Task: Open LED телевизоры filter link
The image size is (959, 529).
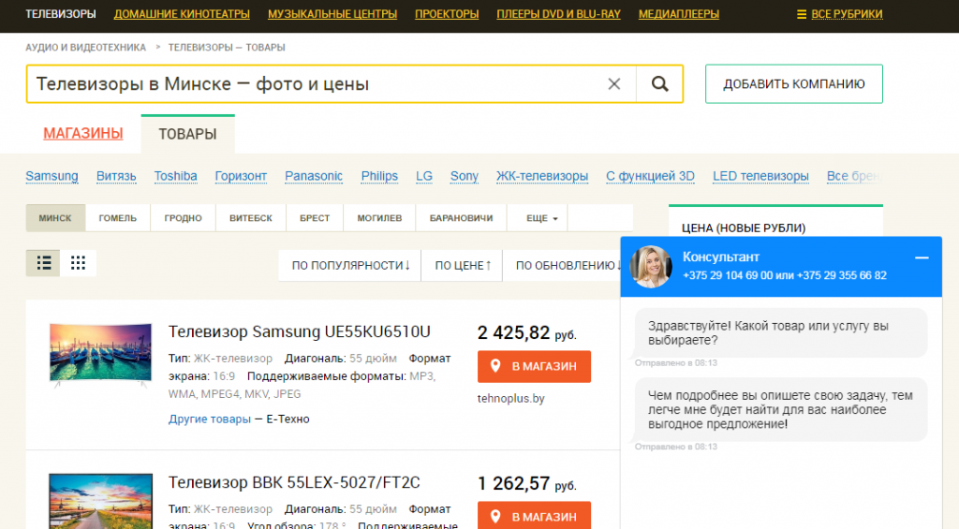Action: [760, 176]
